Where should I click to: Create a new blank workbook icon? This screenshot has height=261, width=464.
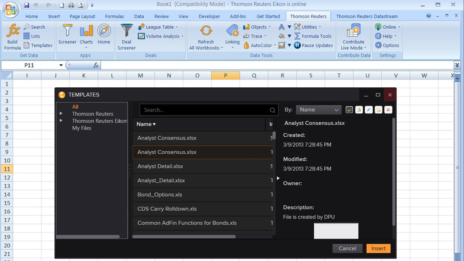click(62, 5)
